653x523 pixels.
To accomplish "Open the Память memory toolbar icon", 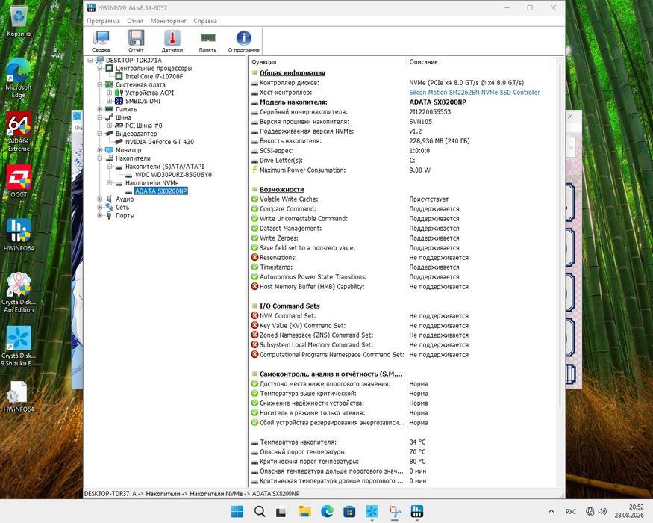I will (207, 41).
